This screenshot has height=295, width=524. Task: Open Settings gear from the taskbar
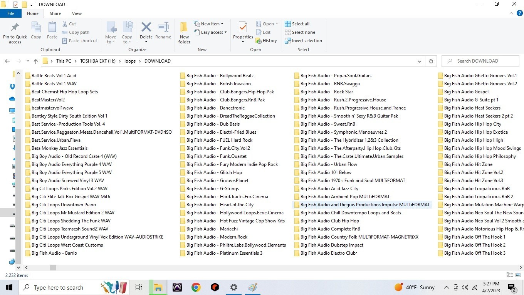[234, 287]
